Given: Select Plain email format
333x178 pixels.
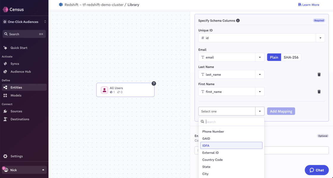Looking at the screenshot, I should click(x=274, y=57).
